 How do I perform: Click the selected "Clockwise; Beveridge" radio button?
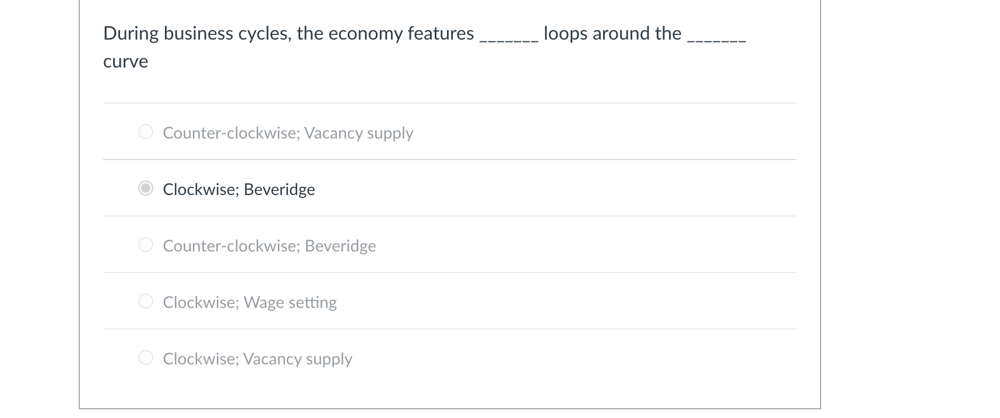[146, 189]
